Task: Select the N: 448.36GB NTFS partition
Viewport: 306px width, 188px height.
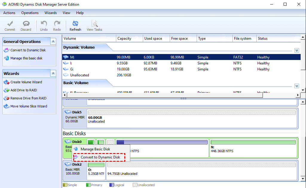Action: pyautogui.click(x=253, y=148)
